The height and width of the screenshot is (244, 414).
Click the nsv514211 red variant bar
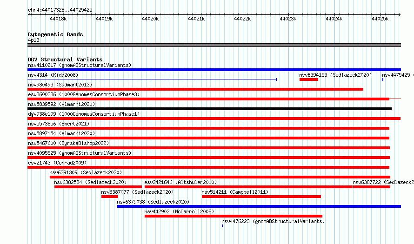coord(261,197)
